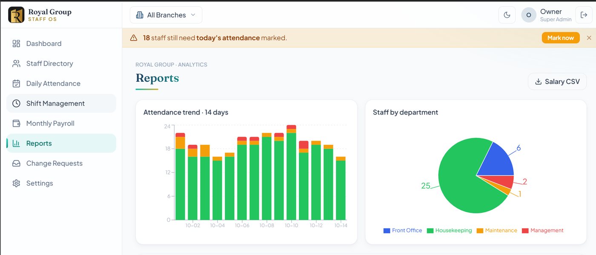Viewport: 596px width, 255px height.
Task: Select the Reports sidebar item
Action: (61, 143)
